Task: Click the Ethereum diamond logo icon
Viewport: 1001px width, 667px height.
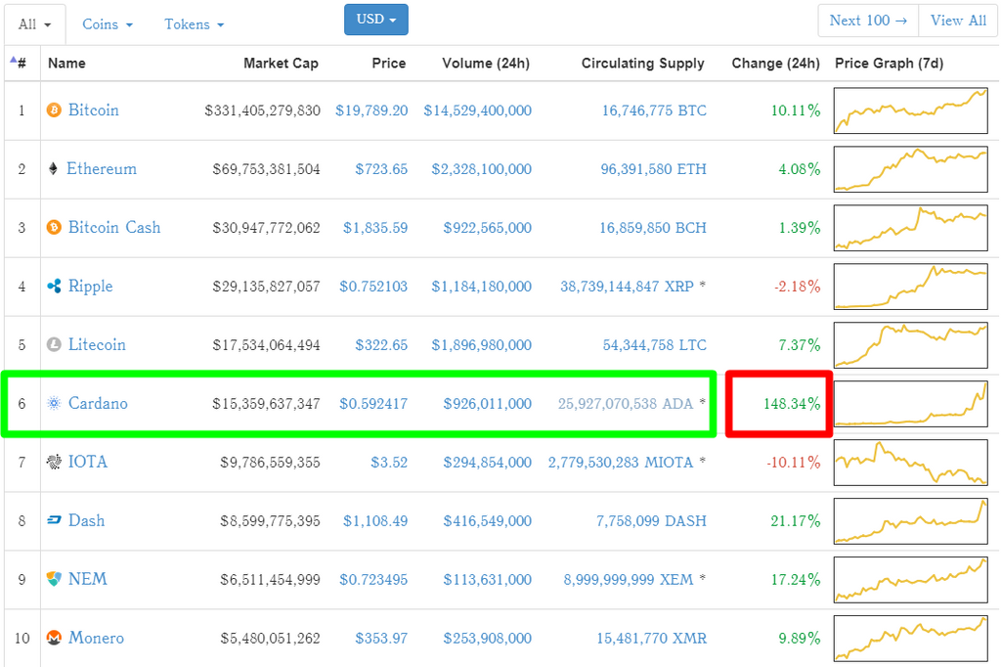Action: [54, 168]
